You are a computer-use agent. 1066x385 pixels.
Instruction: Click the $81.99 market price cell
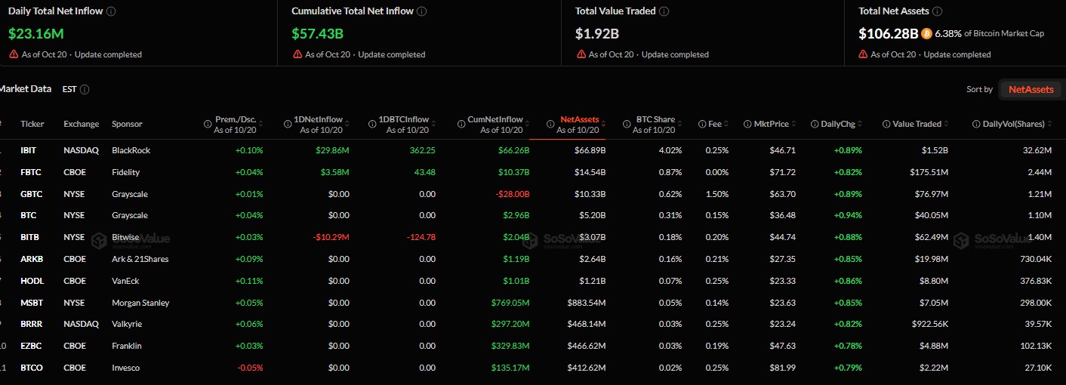[x=783, y=368]
